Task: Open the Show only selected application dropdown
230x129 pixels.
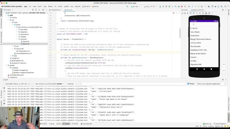Action: [211, 84]
